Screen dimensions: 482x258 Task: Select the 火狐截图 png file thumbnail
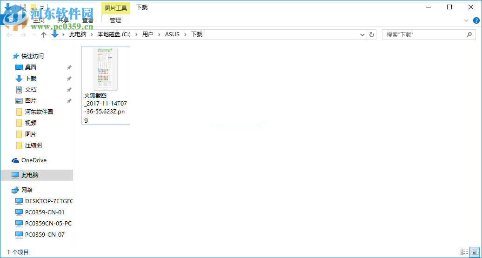tap(105, 70)
